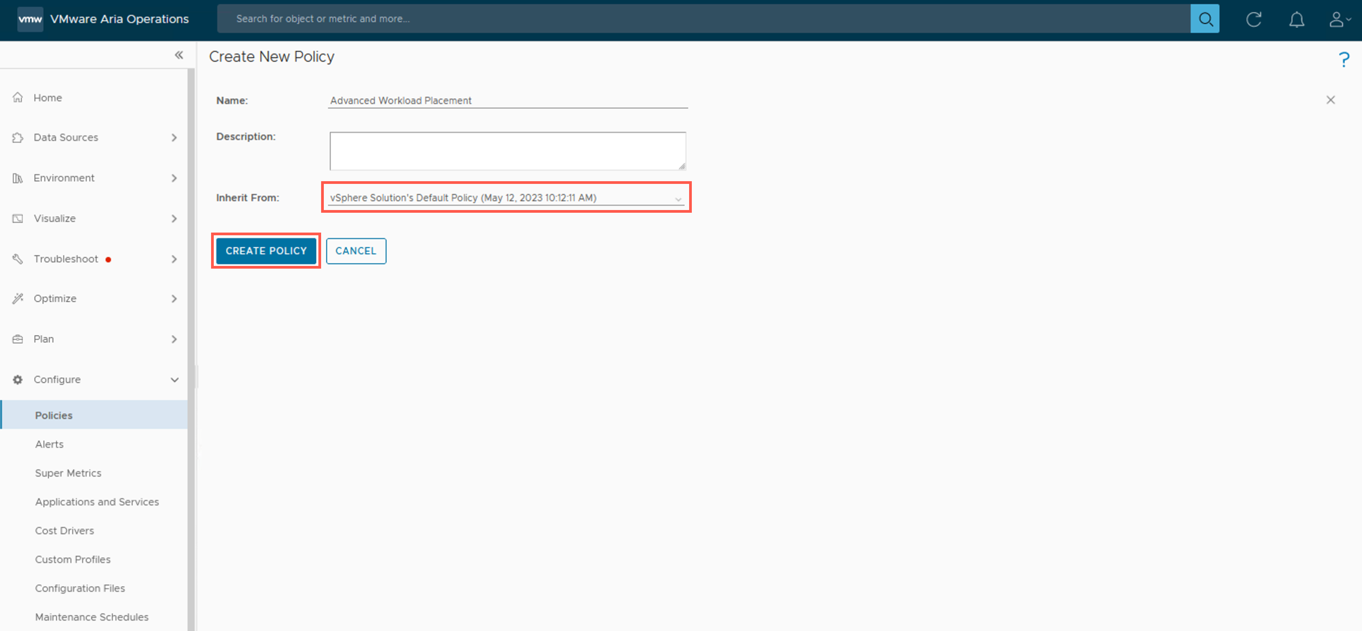1362x631 pixels.
Task: Click the Home icon in sidebar
Action: pyautogui.click(x=18, y=98)
